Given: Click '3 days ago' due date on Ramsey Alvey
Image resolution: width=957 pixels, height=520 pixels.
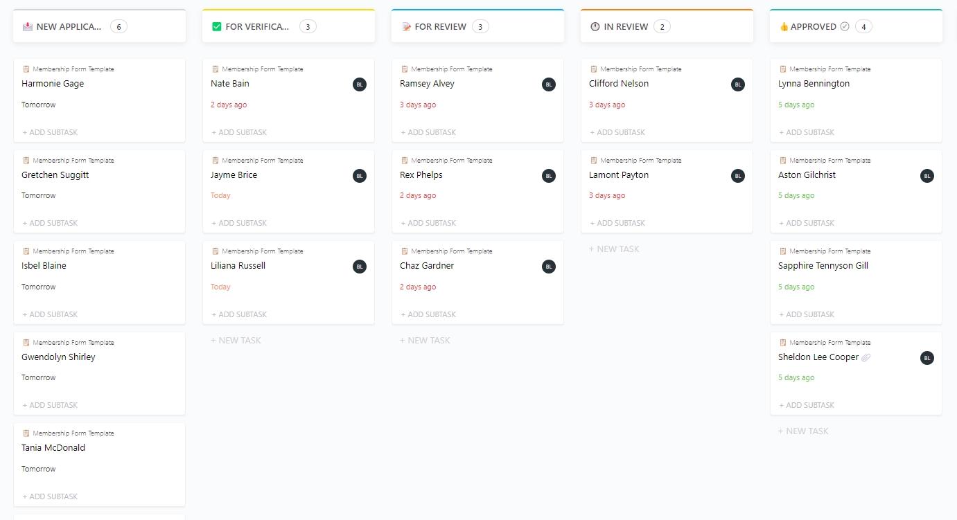Looking at the screenshot, I should click(x=418, y=105).
